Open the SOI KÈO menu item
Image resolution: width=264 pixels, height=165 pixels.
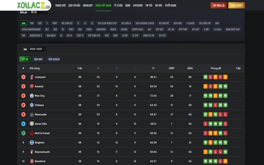[x=158, y=5]
